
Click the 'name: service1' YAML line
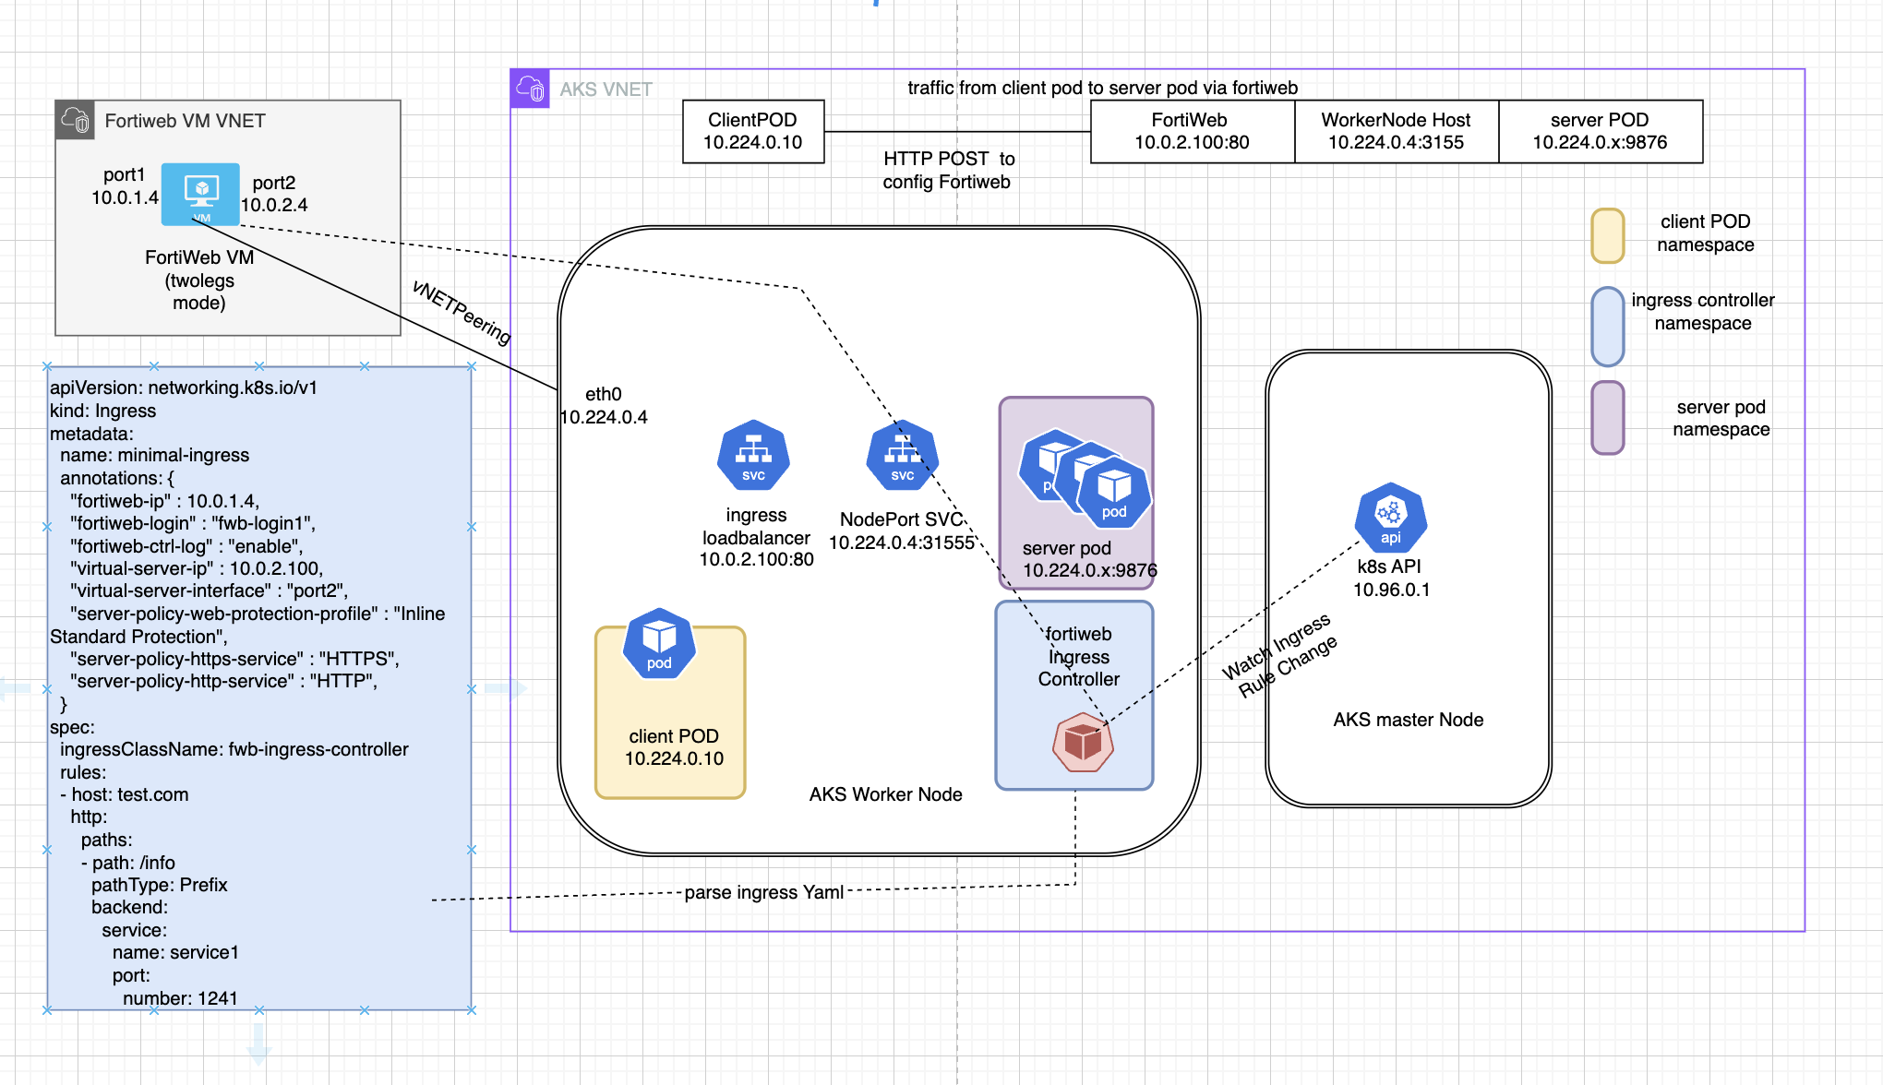pos(175,952)
